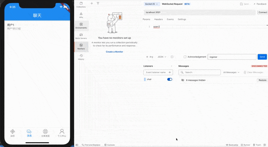The height and width of the screenshot is (147, 268).
Task: Click the 6 messages hidden text
Action: point(196,80)
